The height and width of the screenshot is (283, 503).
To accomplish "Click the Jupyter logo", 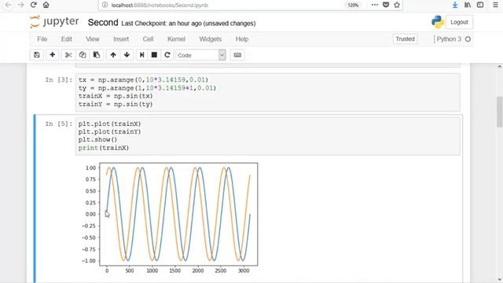I will tap(54, 22).
